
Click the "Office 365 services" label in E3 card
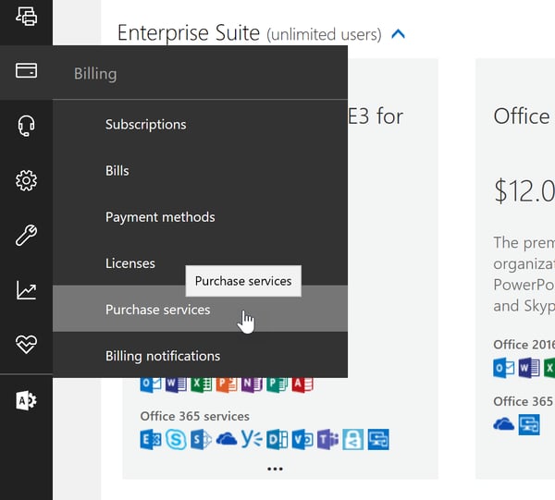pyautogui.click(x=194, y=416)
